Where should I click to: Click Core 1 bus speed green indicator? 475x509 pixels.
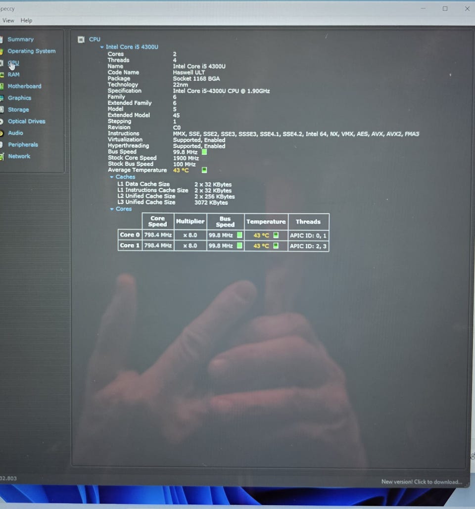click(239, 245)
